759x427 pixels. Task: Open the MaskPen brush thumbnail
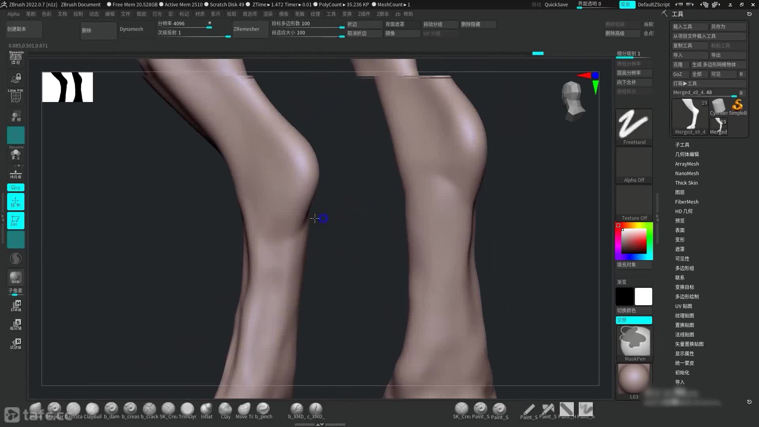(x=634, y=343)
